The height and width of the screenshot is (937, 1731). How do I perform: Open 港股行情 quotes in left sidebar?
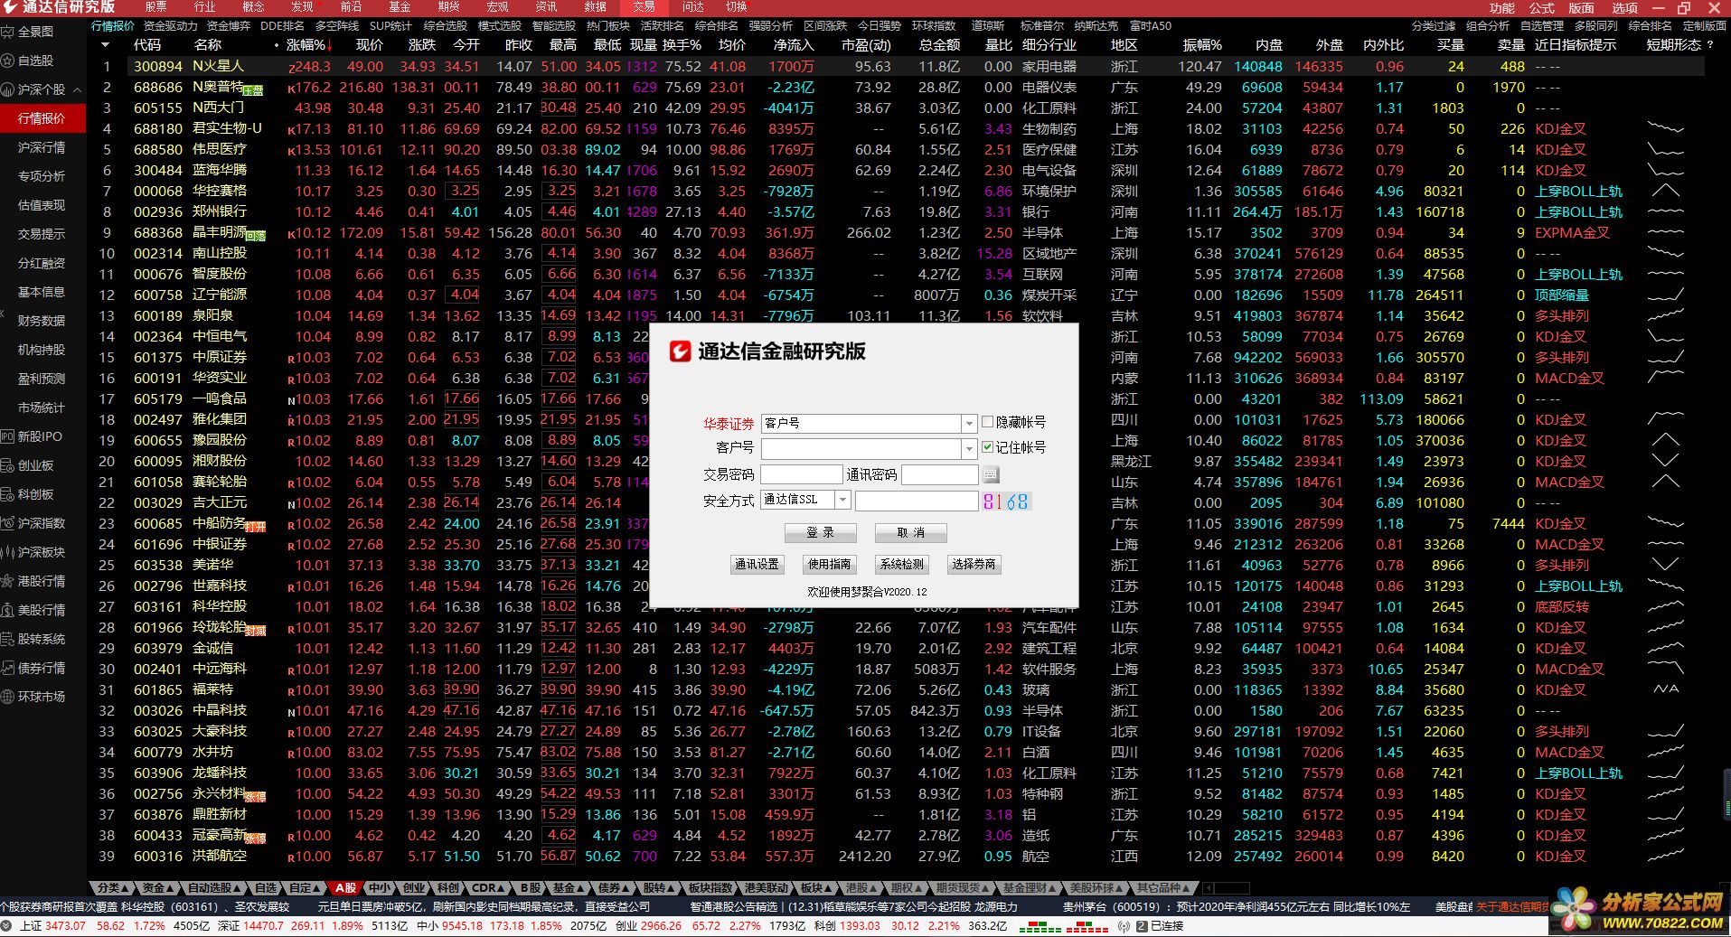tap(41, 581)
